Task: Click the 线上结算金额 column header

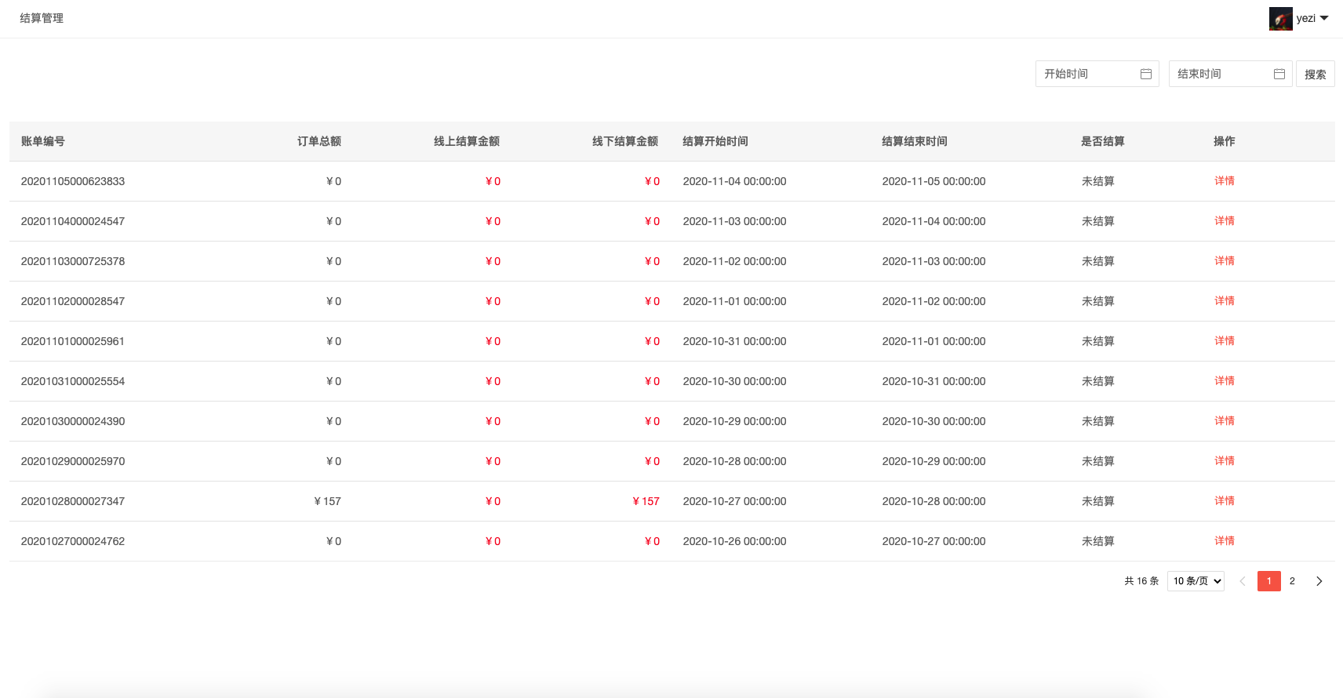Action: tap(467, 141)
